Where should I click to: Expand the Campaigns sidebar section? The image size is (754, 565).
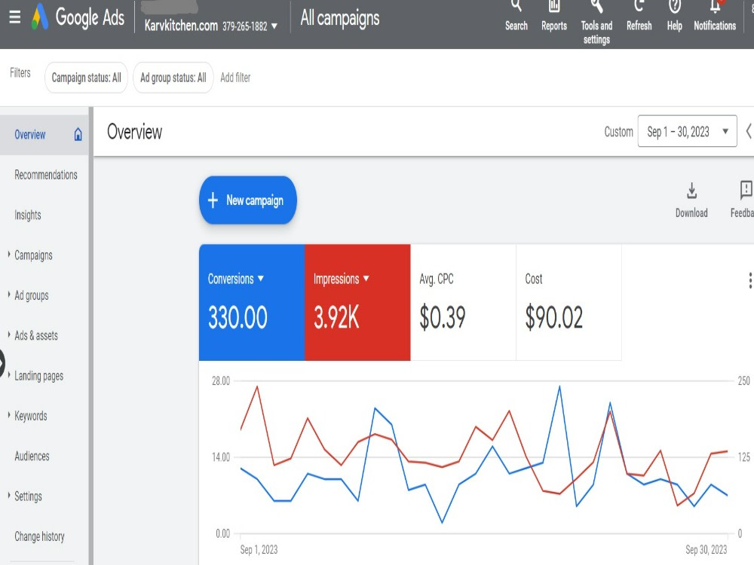pos(9,255)
